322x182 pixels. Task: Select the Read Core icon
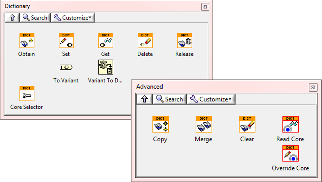290,124
